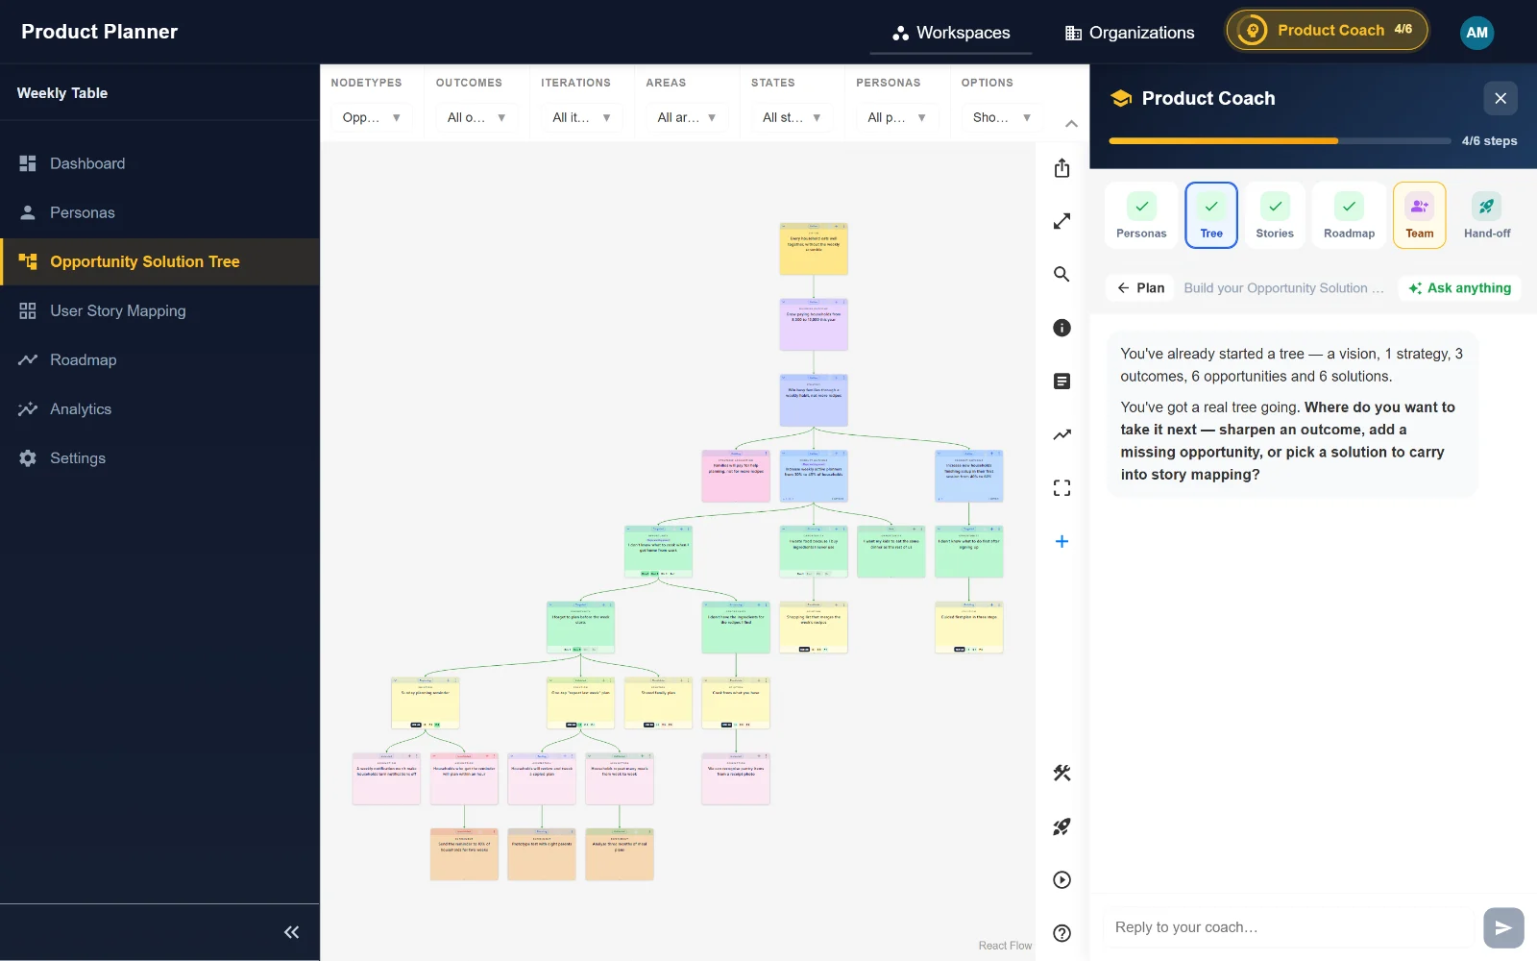Click the share/export icon in canvas toolbar

click(1061, 168)
